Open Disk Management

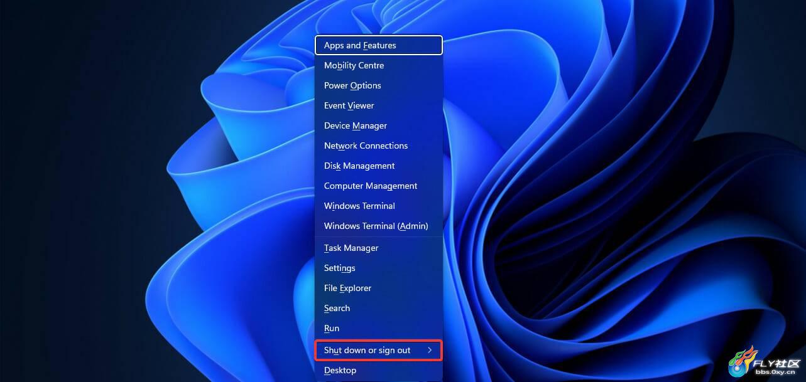[x=379, y=166]
